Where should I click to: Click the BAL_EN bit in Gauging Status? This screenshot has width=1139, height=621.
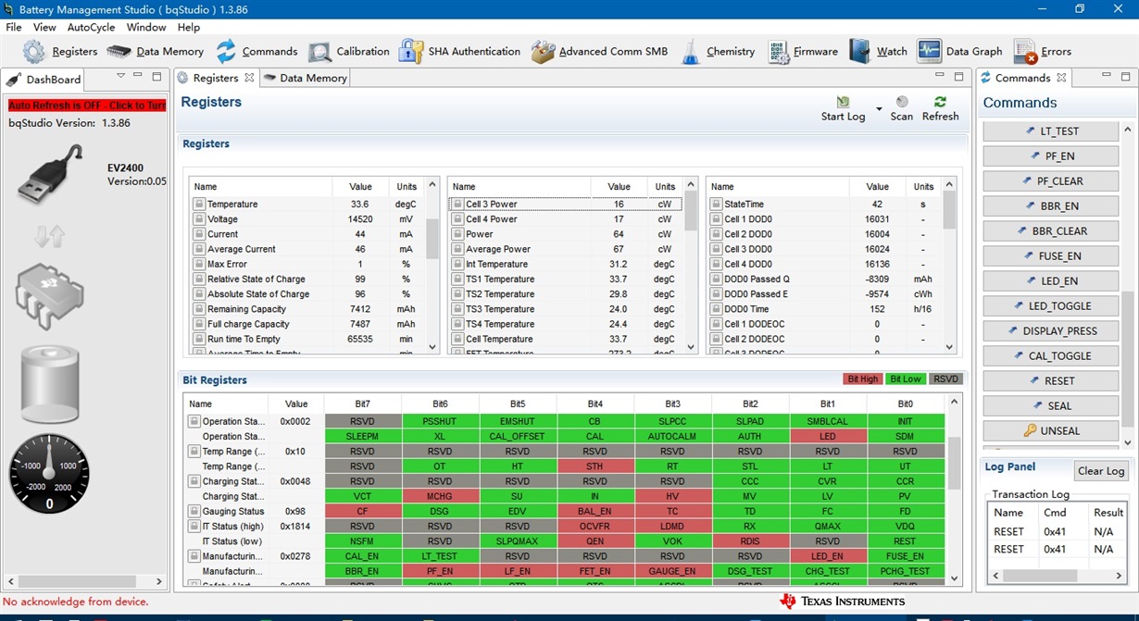(x=595, y=512)
